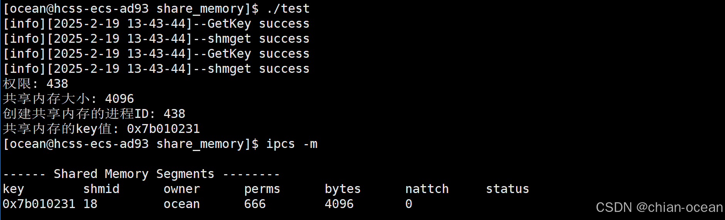Click the 666 perms value in table

[x=255, y=204]
